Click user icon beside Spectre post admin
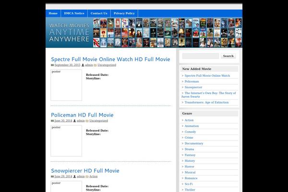This screenshot has height=192, width=288. 83,65
